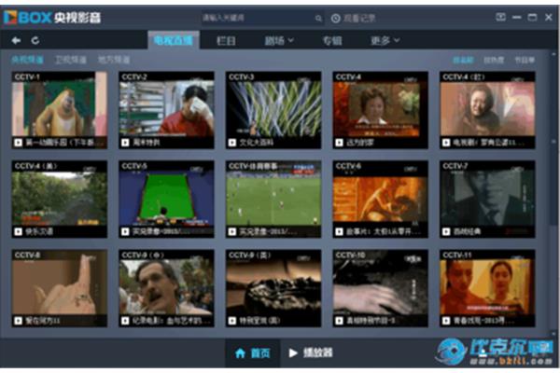Click play icon under CCTV-7 thumbnail

446,231
